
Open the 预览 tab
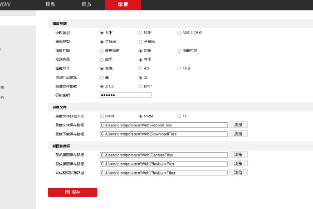tap(50, 5)
